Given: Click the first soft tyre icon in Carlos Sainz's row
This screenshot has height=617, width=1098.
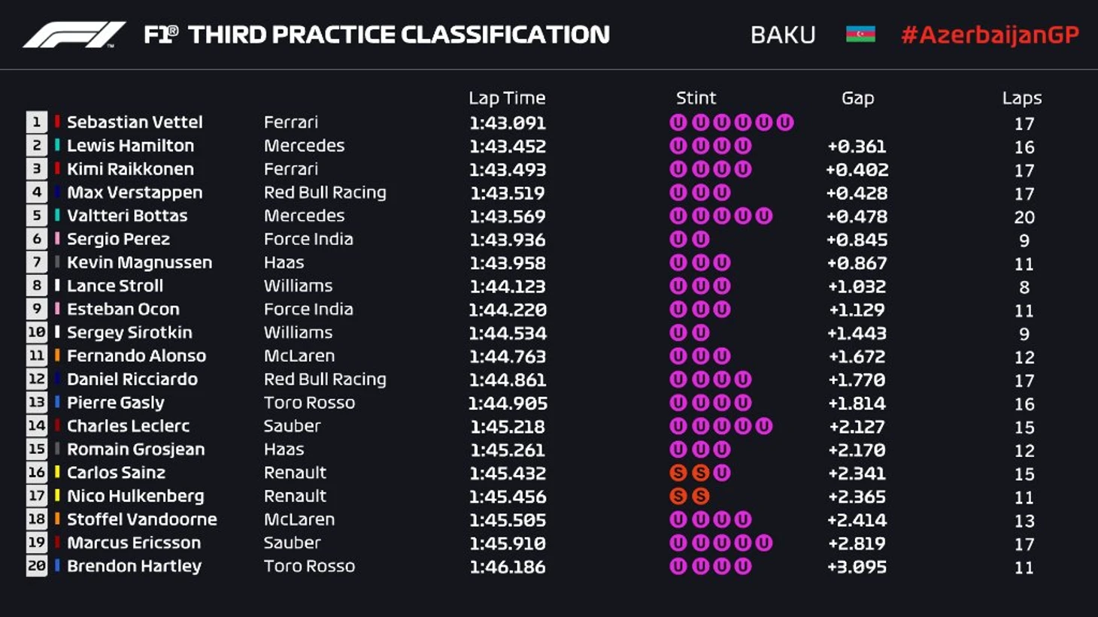Looking at the screenshot, I should pyautogui.click(x=678, y=473).
